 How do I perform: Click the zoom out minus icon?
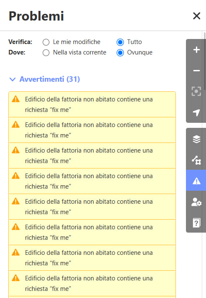[x=196, y=71]
